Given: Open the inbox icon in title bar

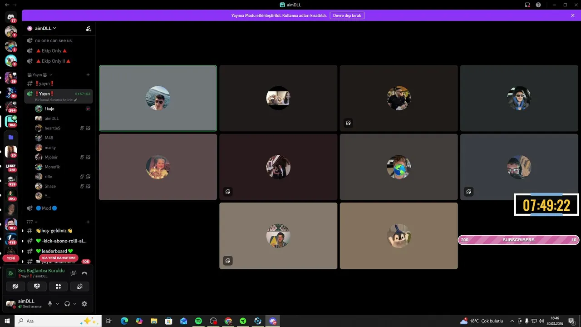Looking at the screenshot, I should [x=527, y=5].
